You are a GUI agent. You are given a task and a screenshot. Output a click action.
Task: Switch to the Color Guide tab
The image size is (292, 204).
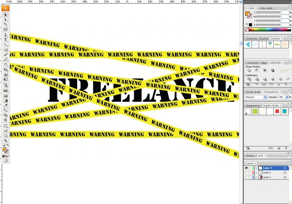click(x=266, y=8)
